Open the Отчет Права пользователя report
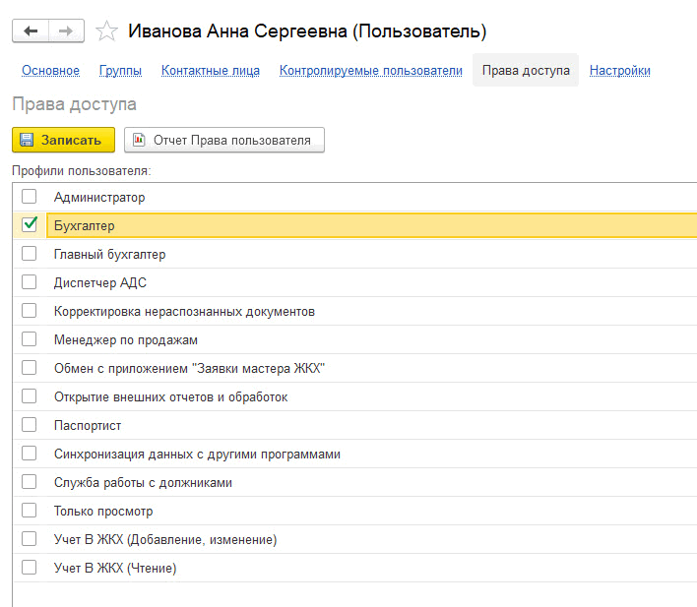The image size is (697, 607). click(224, 140)
